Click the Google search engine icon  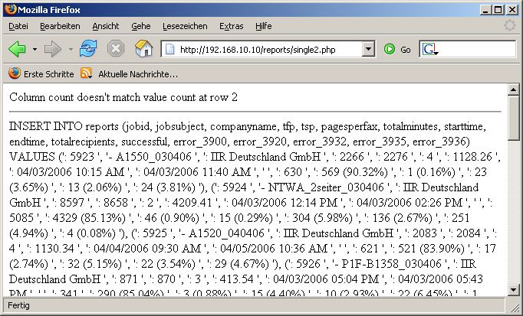click(429, 49)
